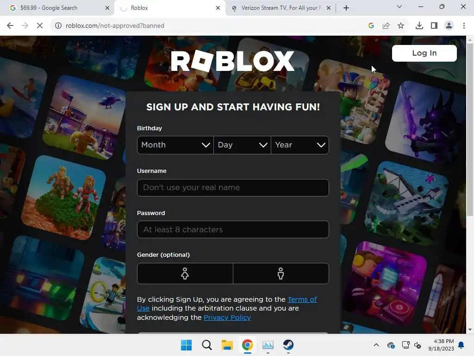The height and width of the screenshot is (356, 474).
Task: Open the Privacy Policy link
Action: (x=227, y=318)
